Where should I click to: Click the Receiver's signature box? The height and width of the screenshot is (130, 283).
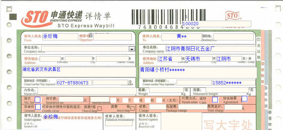181,121
